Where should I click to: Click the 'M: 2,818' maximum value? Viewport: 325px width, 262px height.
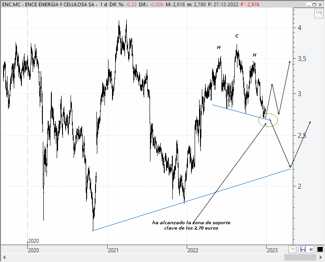[x=175, y=4]
